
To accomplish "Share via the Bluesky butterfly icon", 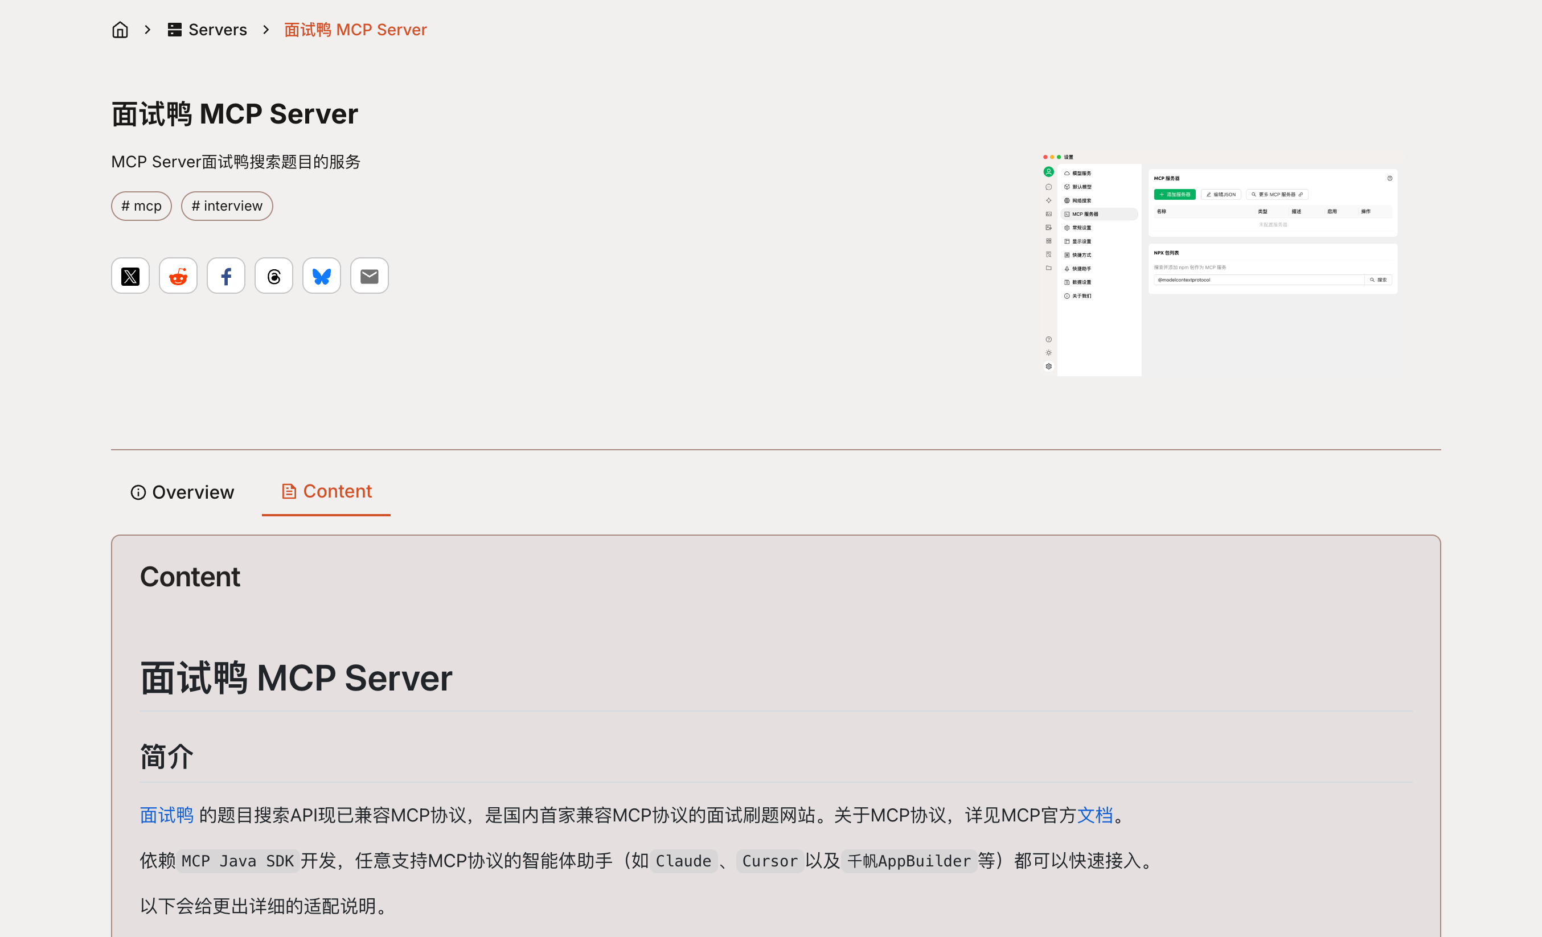I will 322,276.
